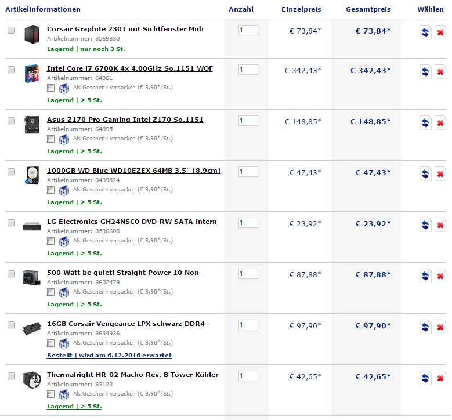Open 500 Watt be quiet! product link

click(x=125, y=273)
